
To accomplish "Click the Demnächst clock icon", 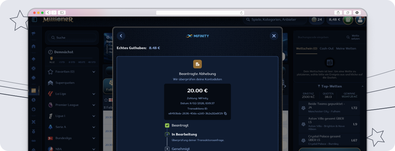I will tap(50, 52).
